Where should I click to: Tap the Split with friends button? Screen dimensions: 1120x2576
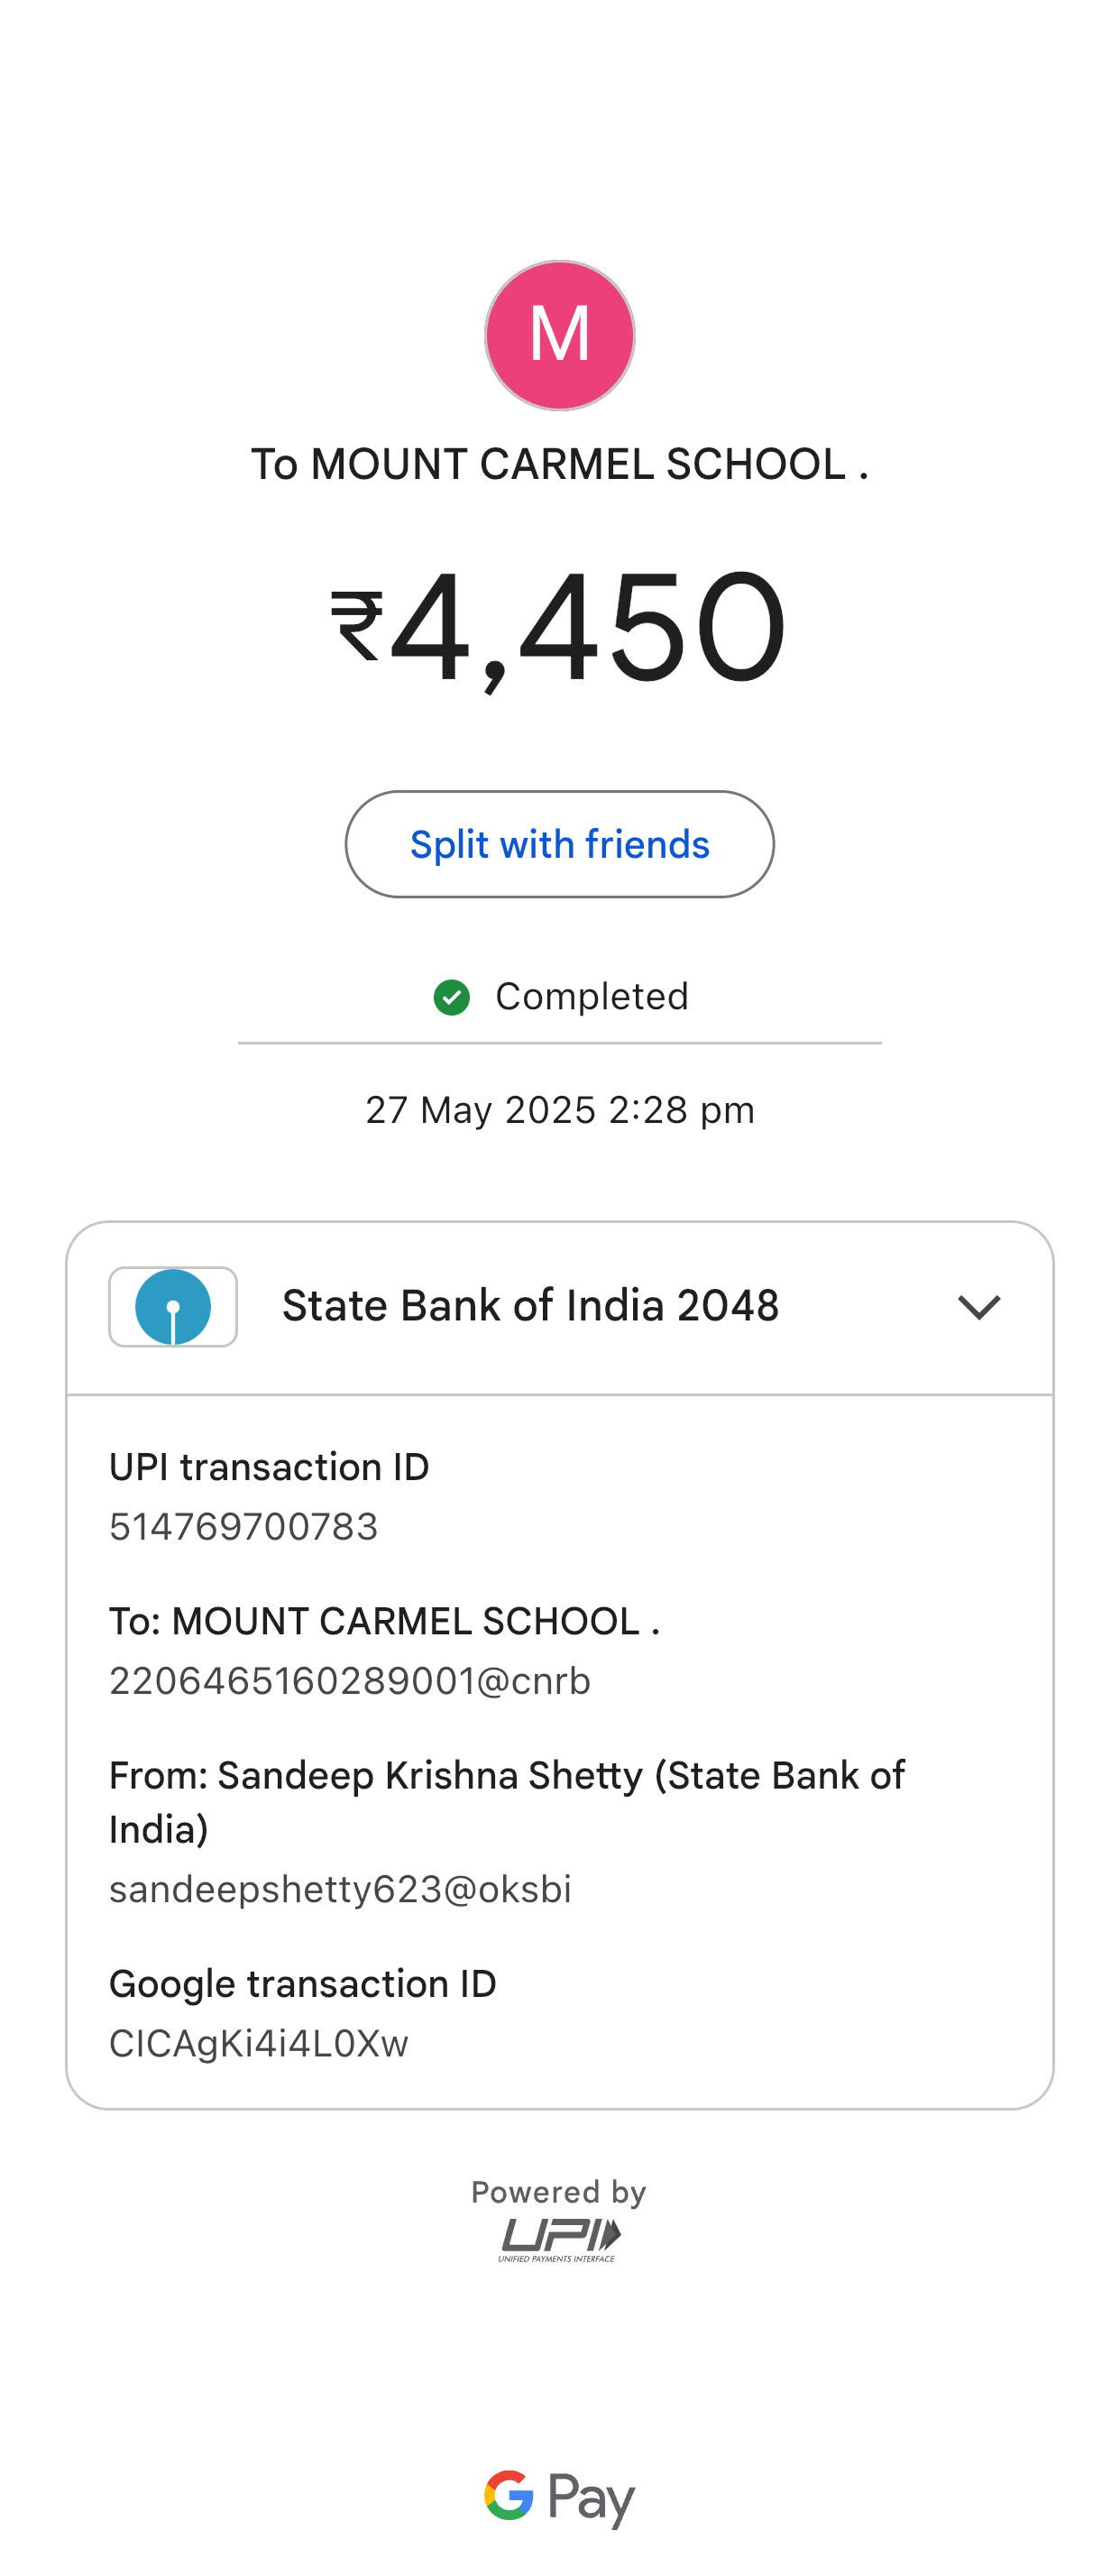[x=560, y=844]
